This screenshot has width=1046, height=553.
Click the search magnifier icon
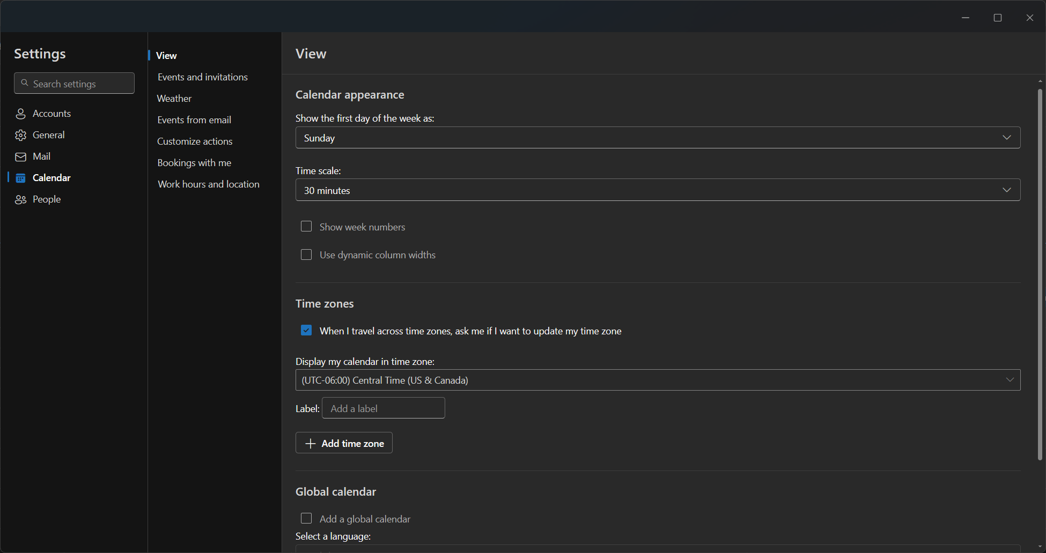click(25, 83)
